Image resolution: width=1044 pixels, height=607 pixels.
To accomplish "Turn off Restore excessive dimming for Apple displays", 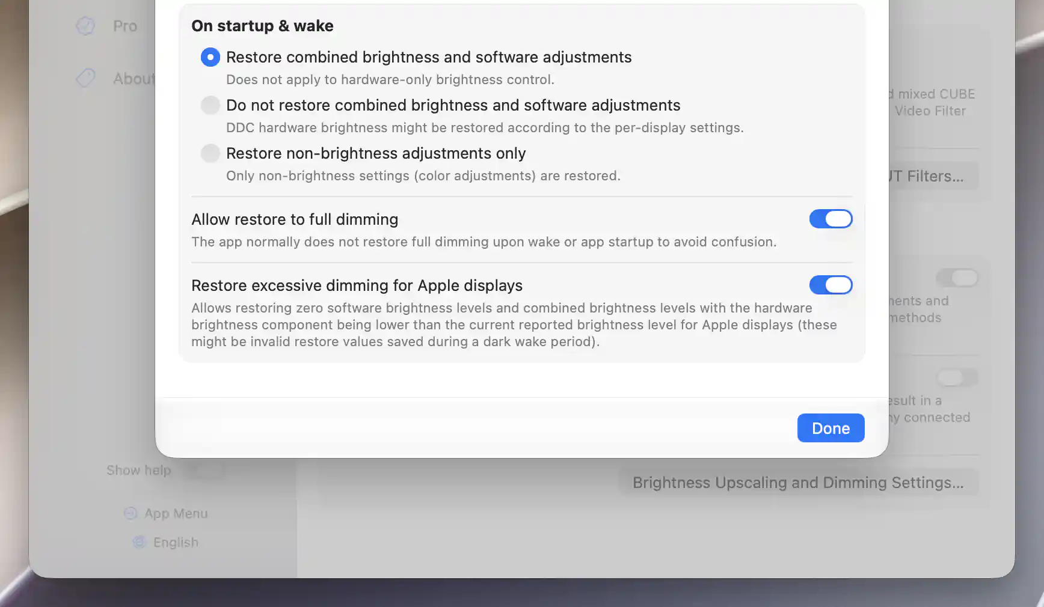I will point(831,285).
